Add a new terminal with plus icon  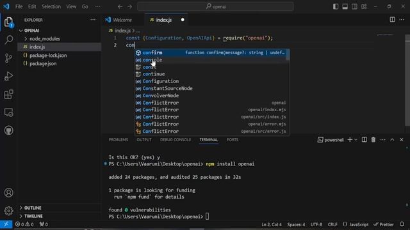pos(350,140)
